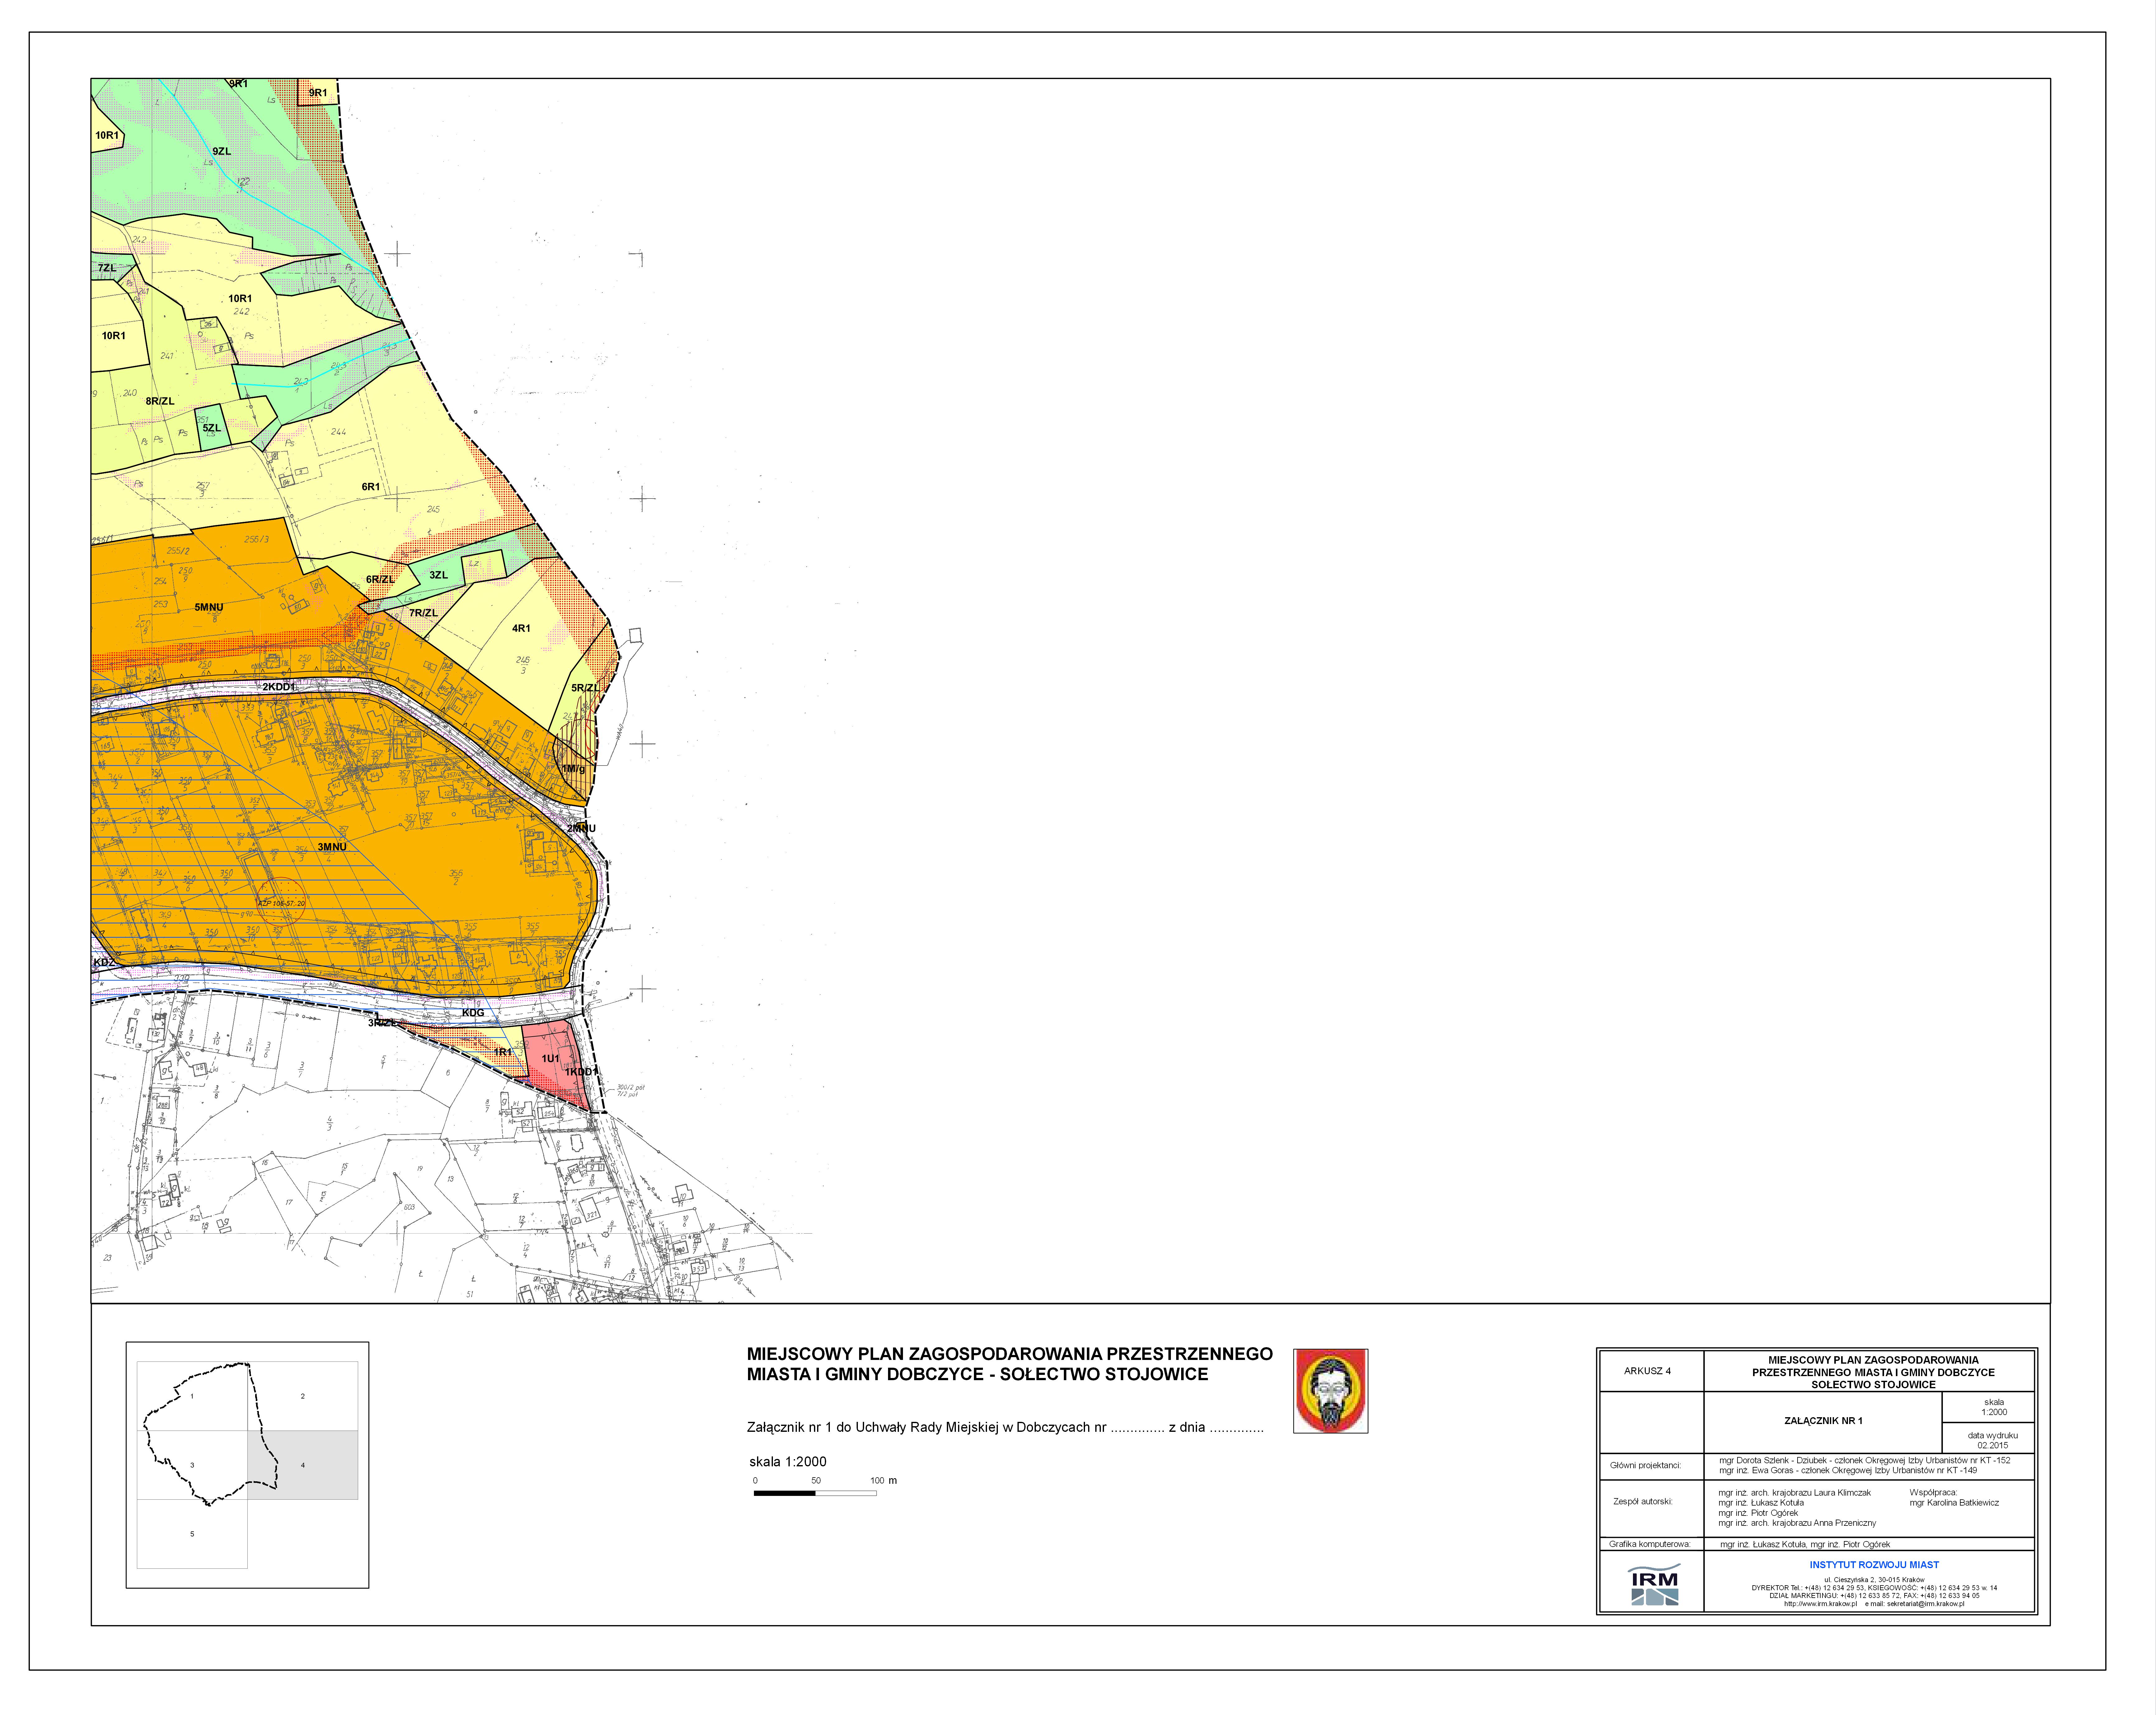Viewport: 2156px width, 1715px height.
Task: Click the 6R1 agricultural zone label
Action: tap(371, 487)
